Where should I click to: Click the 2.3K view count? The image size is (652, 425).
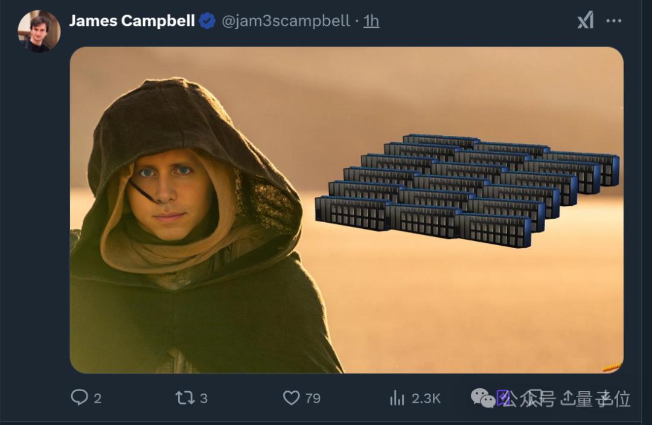(426, 398)
